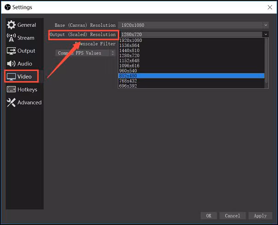Choose 768x432 resolution option
This screenshot has height=225, width=278.
click(x=191, y=81)
